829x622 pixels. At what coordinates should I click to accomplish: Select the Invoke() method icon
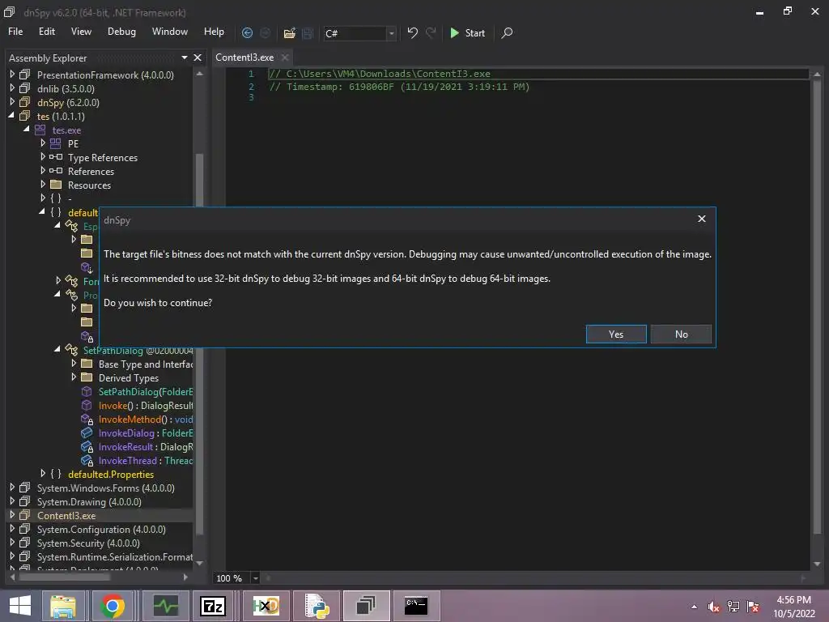(87, 405)
